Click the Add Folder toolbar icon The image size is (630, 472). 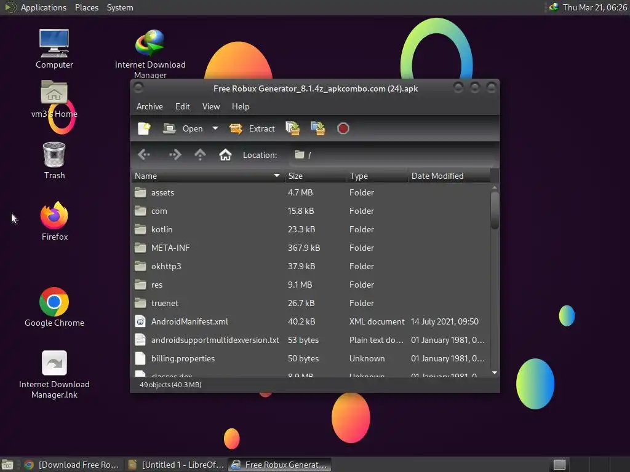click(x=318, y=128)
